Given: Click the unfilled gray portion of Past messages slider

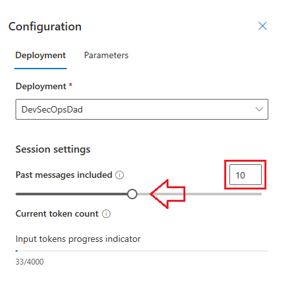Looking at the screenshot, I should 200,194.
